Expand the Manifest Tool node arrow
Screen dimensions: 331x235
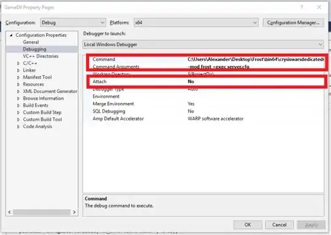point(18,77)
